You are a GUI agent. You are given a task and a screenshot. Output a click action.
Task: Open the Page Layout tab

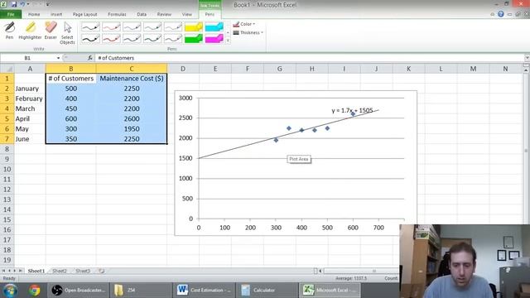(84, 15)
